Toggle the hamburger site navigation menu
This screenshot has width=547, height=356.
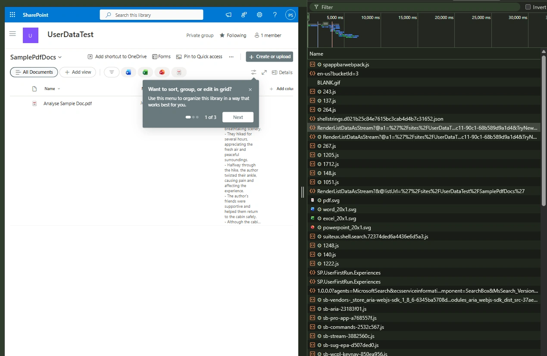tap(13, 34)
